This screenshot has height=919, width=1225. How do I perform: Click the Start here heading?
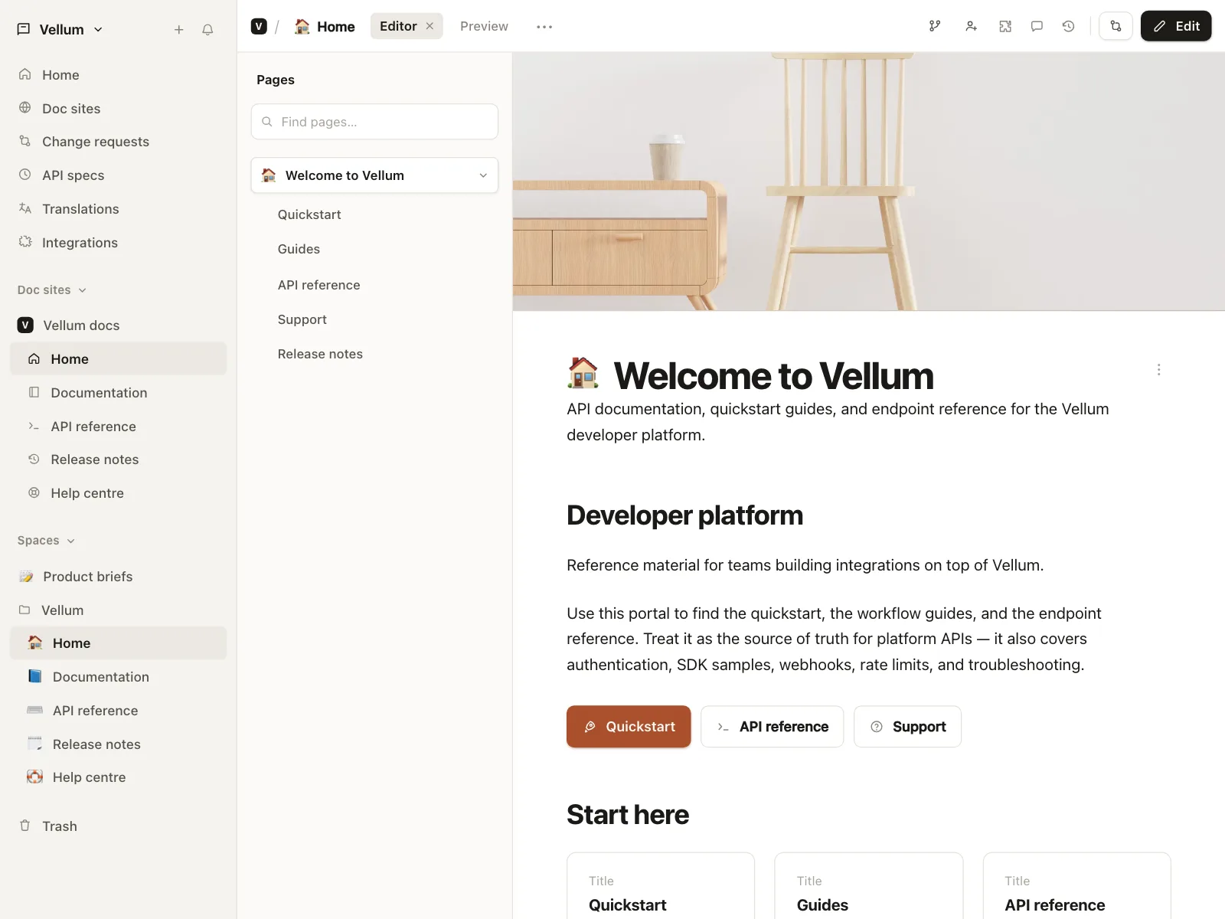point(628,815)
